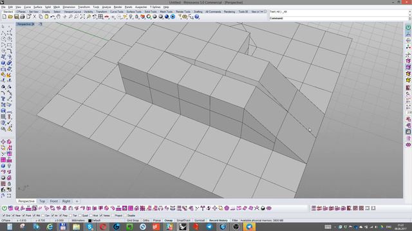The height and width of the screenshot is (231, 412).
Task: Toggle the Near osnap checkbox
Action: [x=13, y=216]
